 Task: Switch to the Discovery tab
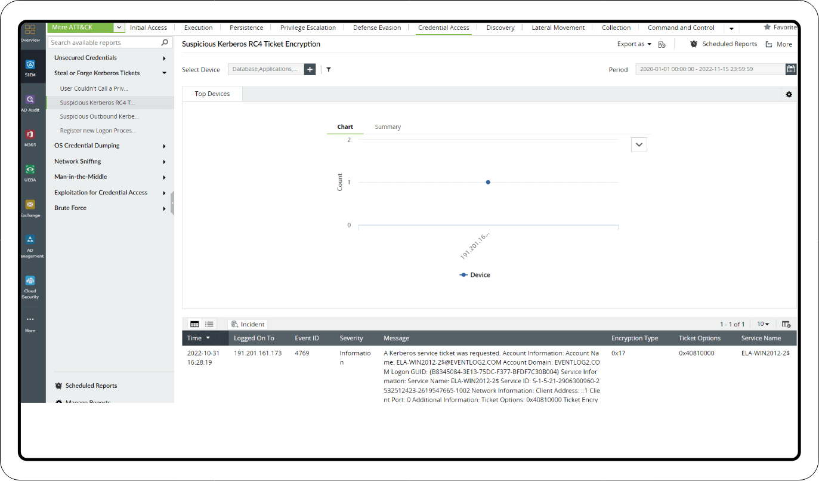[500, 27]
